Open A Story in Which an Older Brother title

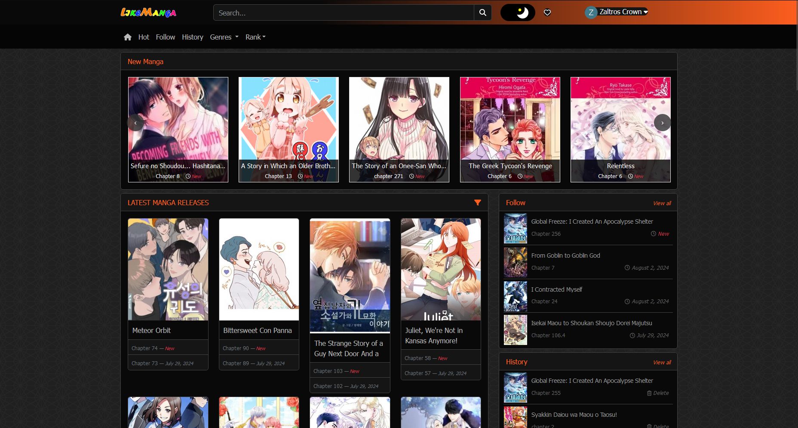(x=288, y=166)
